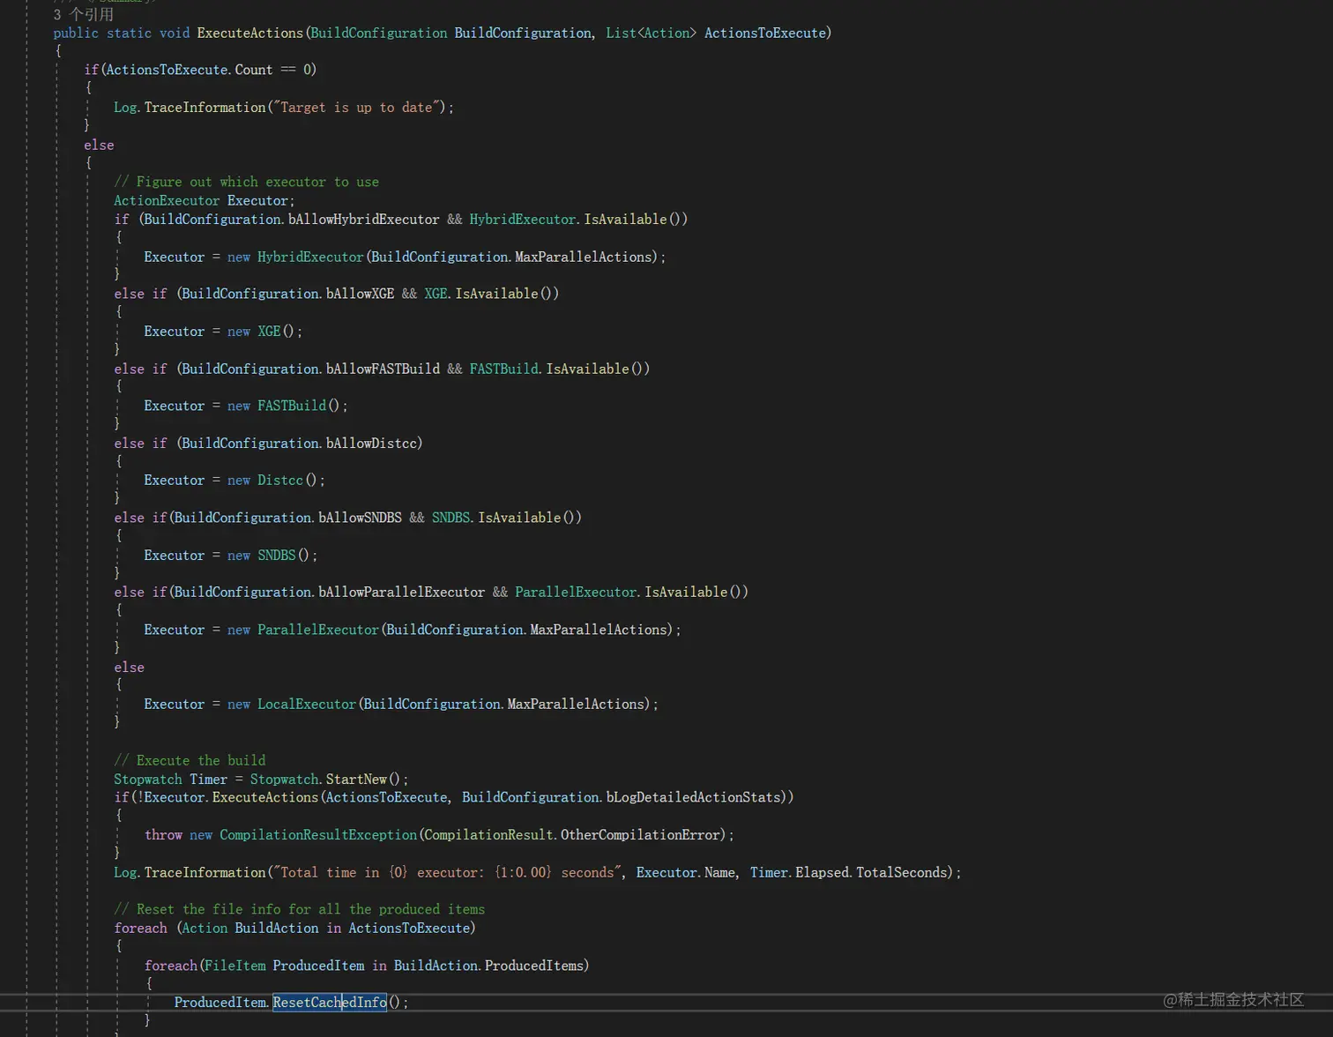1333x1037 pixels.
Task: Click Distcc in 'new Distcc()' line
Action: pos(280,481)
